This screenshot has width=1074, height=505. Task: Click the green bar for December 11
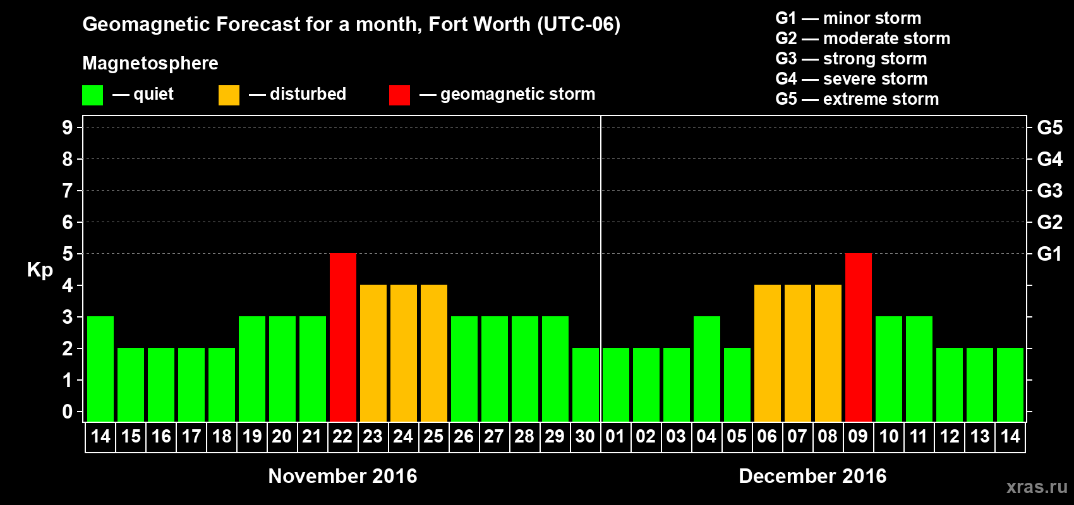point(919,369)
